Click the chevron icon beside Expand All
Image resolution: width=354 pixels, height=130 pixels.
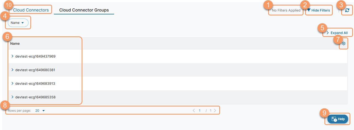click(x=328, y=33)
